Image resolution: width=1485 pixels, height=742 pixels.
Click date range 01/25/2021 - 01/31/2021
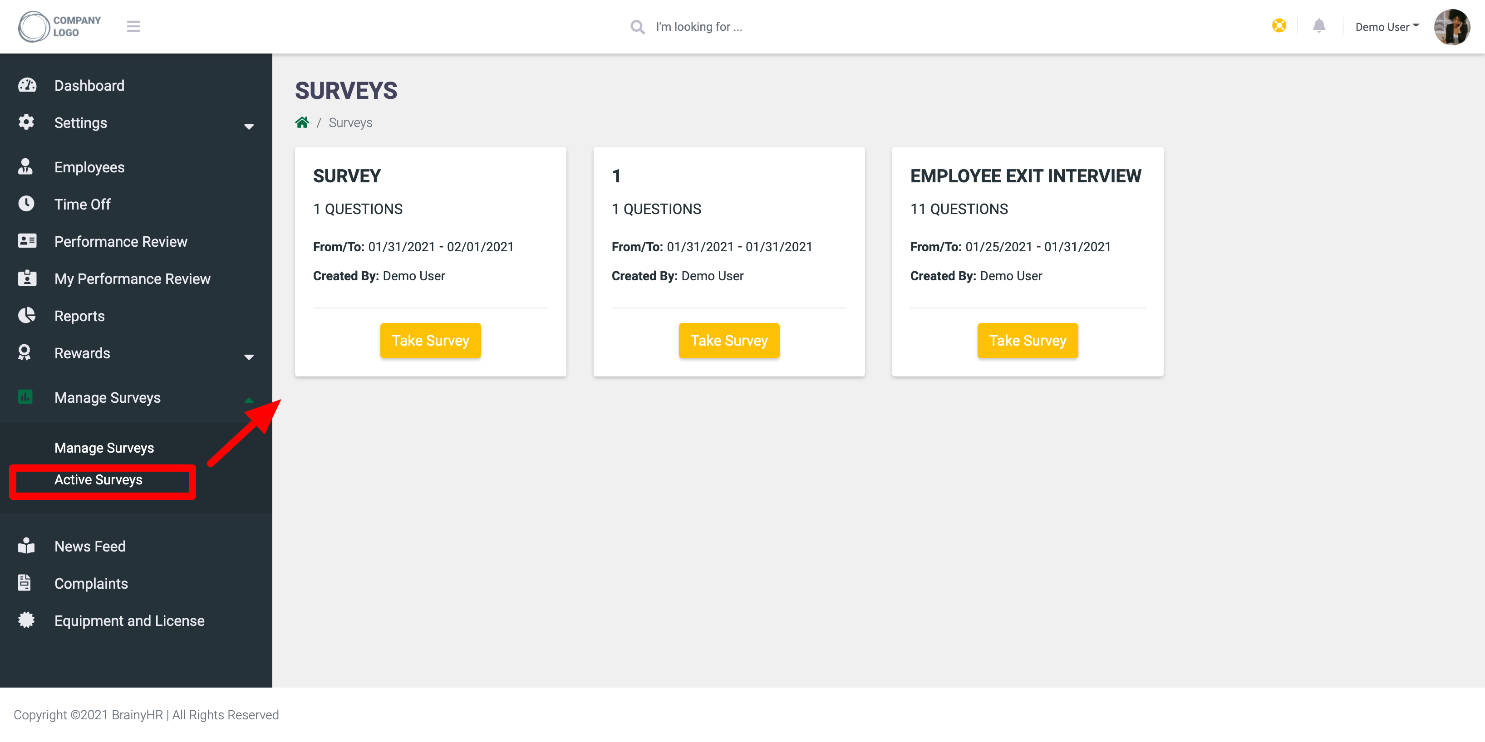(x=1038, y=247)
